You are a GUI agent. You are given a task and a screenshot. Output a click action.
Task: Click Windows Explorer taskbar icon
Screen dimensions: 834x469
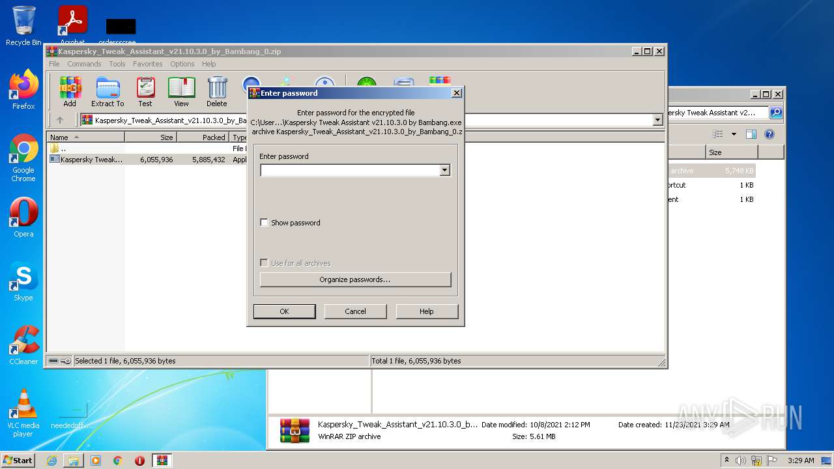74,461
